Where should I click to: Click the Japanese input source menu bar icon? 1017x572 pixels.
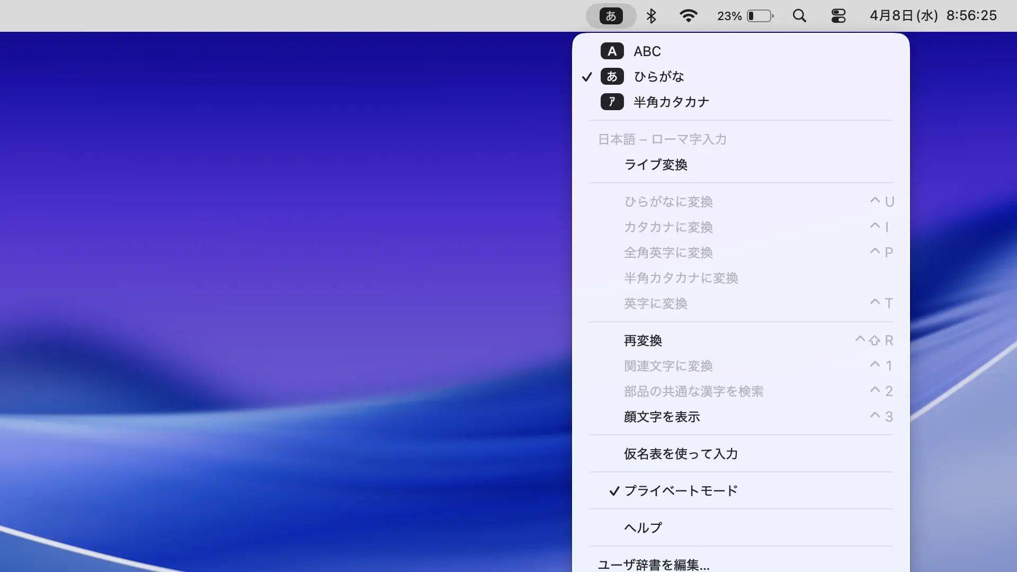[x=611, y=16]
